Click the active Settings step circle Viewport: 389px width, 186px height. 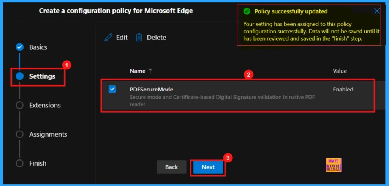tap(20, 76)
